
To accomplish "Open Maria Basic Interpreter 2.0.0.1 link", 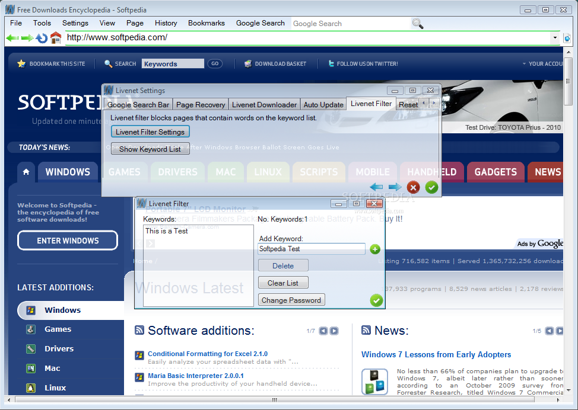I will pos(196,376).
